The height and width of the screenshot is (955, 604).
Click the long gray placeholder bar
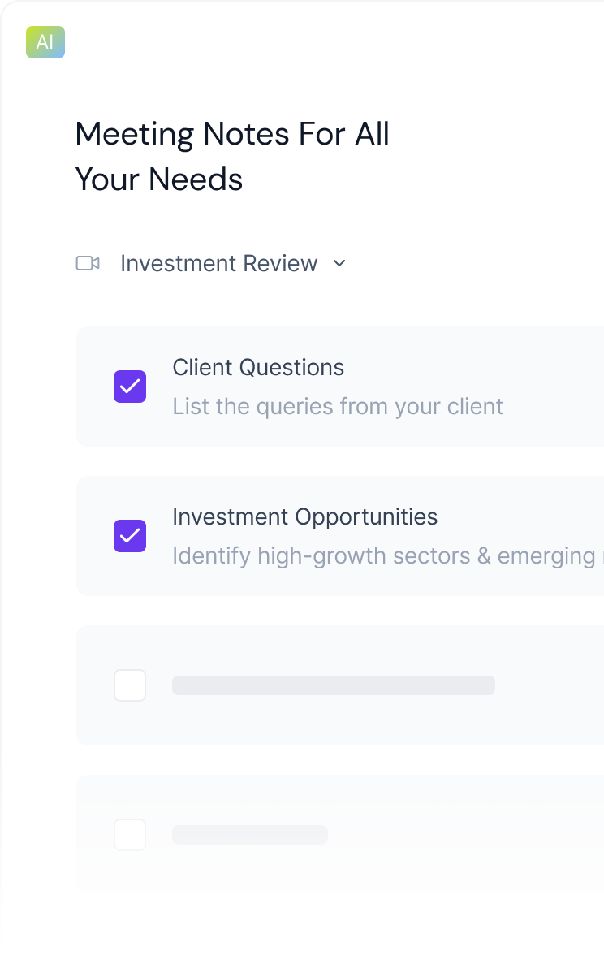click(333, 685)
